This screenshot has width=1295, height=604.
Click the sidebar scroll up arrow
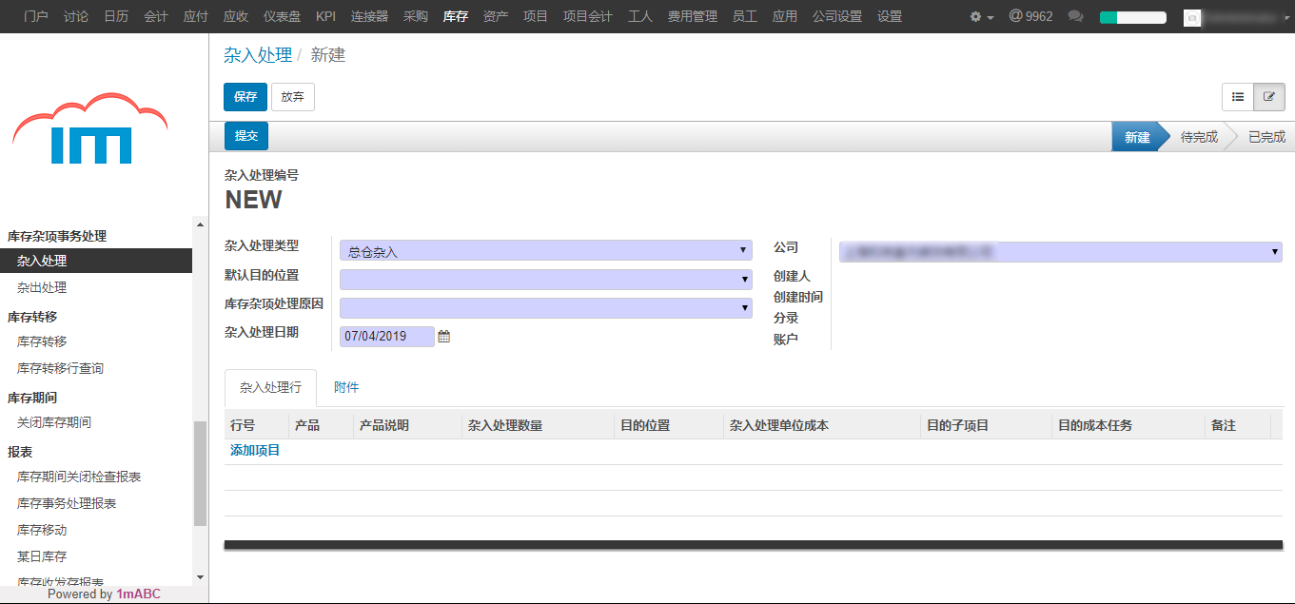click(x=200, y=224)
